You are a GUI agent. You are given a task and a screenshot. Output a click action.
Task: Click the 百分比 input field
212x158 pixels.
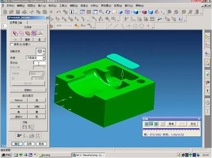pos(40,63)
